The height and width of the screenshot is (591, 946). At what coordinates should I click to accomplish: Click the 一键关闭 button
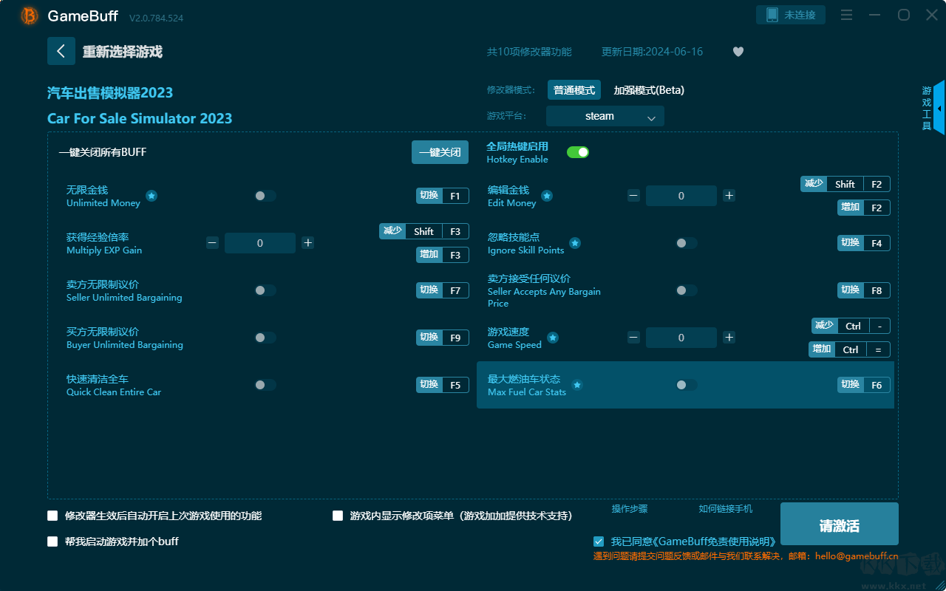[440, 152]
